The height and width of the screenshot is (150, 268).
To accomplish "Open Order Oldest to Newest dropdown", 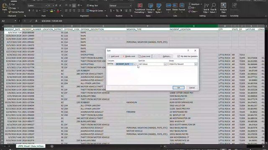I will click(x=196, y=64).
